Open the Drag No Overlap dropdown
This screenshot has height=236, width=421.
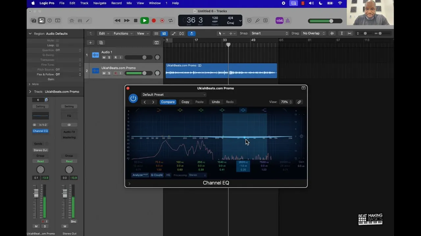(313, 33)
